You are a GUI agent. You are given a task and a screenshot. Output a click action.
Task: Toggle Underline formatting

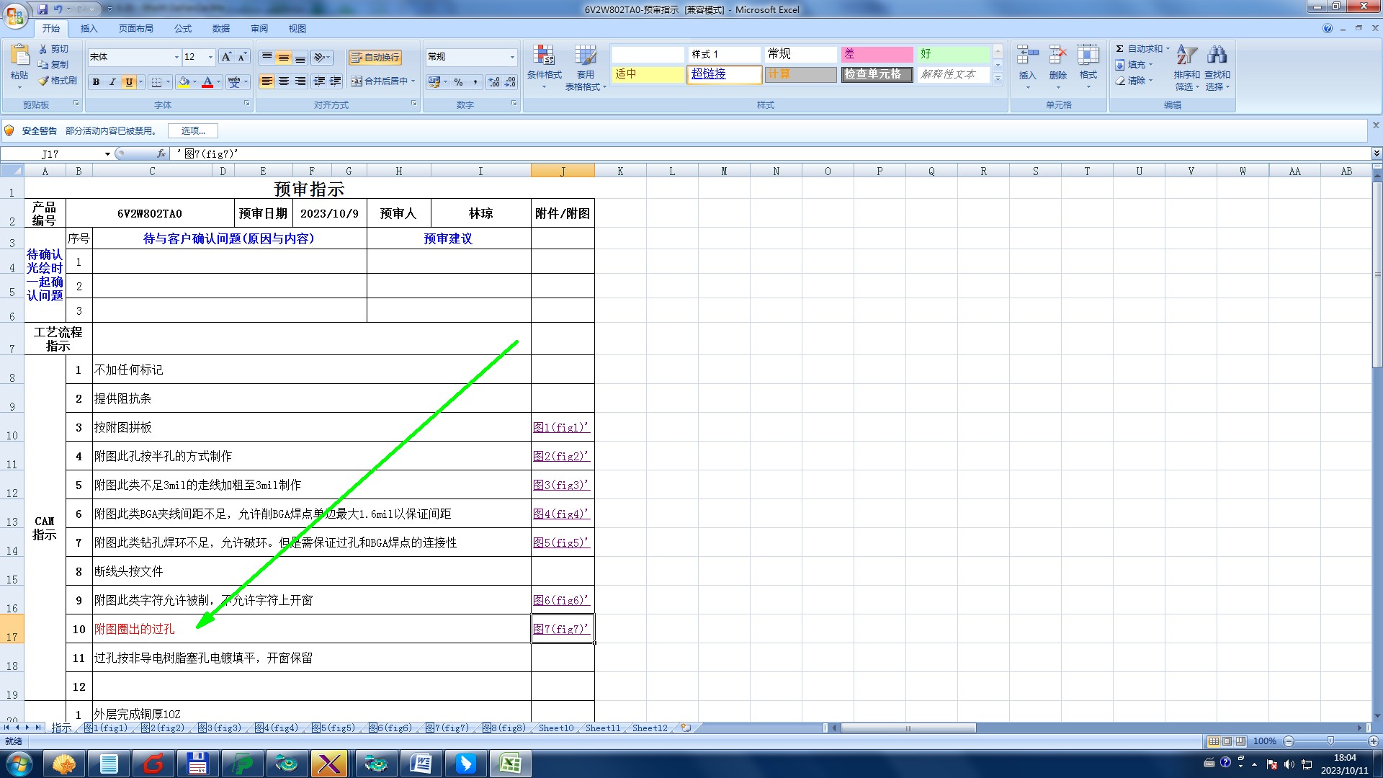(x=129, y=82)
